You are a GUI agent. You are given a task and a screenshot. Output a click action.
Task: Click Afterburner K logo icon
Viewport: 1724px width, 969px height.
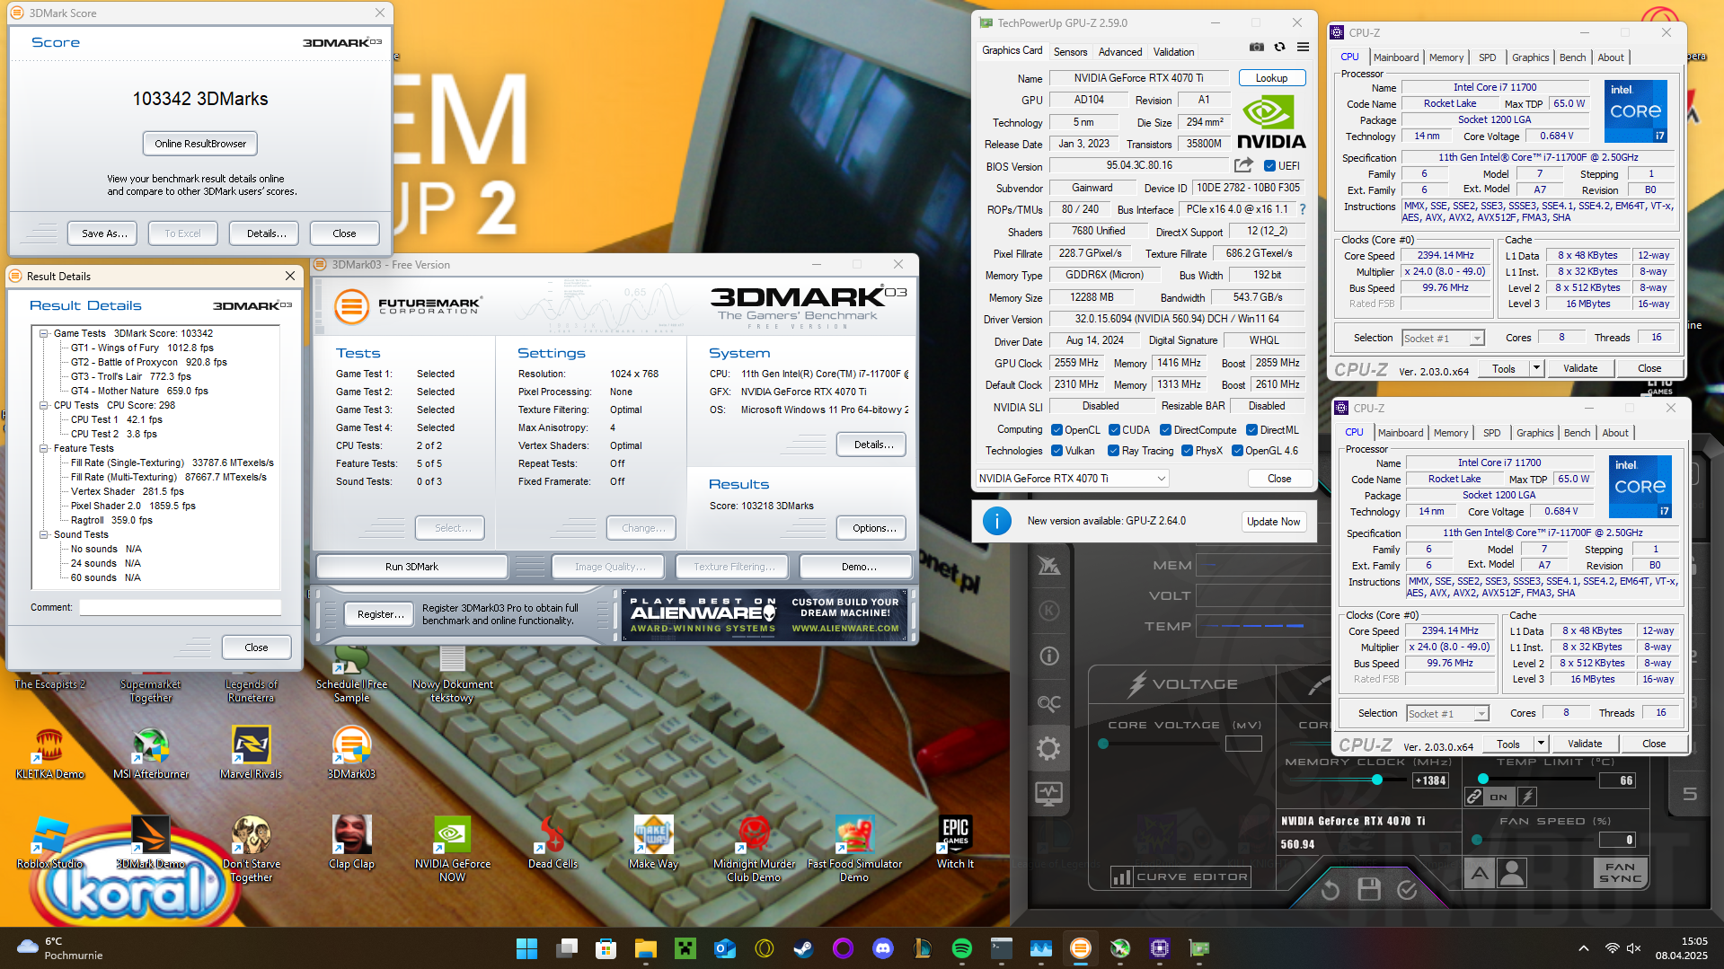pos(1048,611)
